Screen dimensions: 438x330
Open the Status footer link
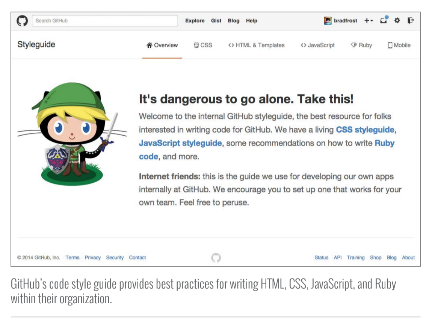[x=321, y=257]
